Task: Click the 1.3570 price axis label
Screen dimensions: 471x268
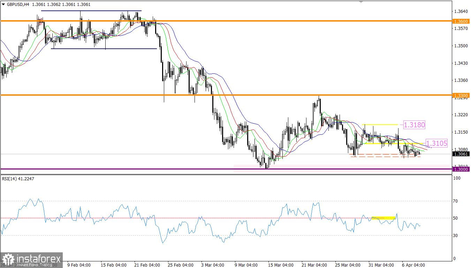Action: point(460,29)
